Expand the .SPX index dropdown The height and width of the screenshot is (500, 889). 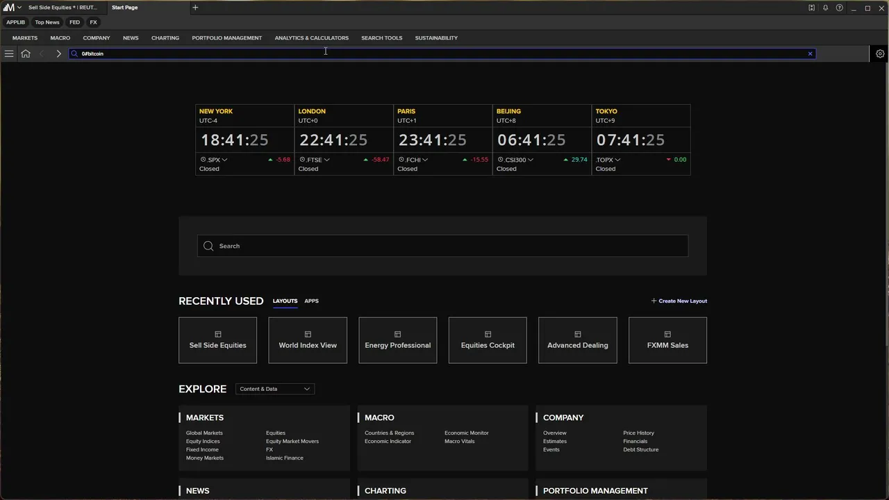click(224, 160)
